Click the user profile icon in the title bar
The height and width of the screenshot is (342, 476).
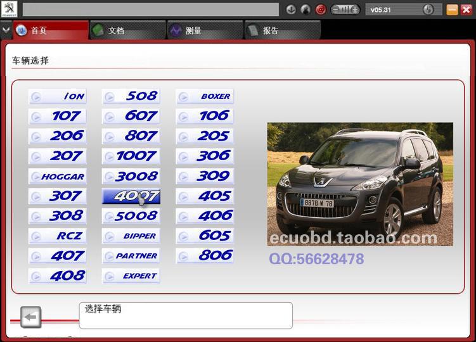[306, 9]
